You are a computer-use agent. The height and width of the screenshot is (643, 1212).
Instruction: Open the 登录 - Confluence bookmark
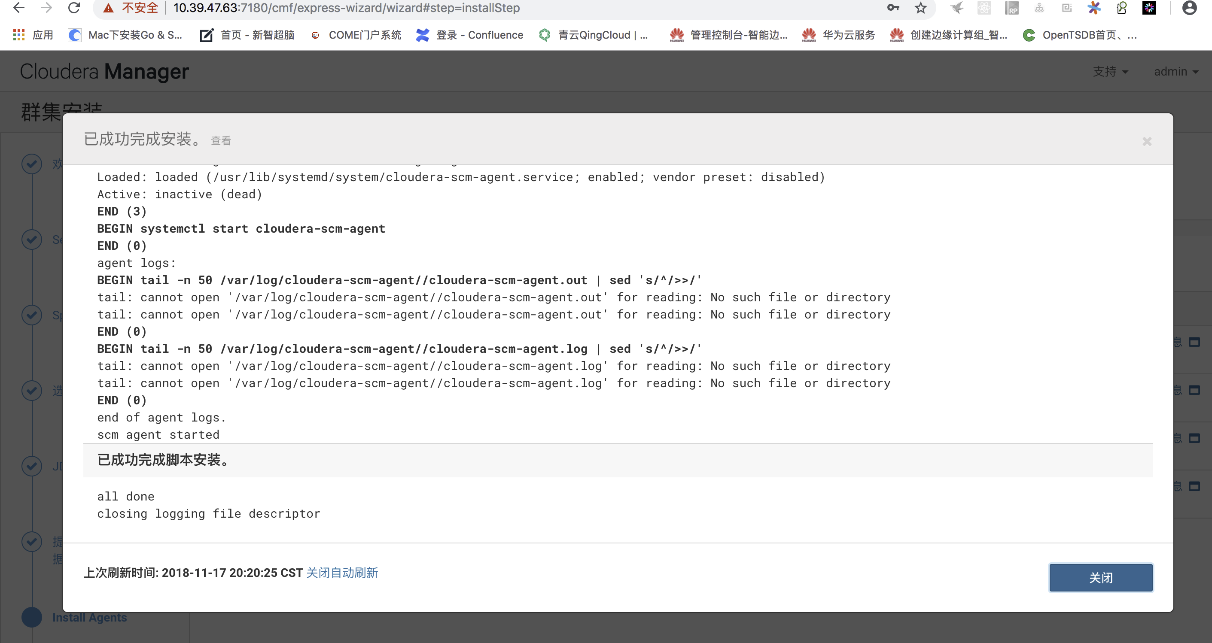(470, 35)
